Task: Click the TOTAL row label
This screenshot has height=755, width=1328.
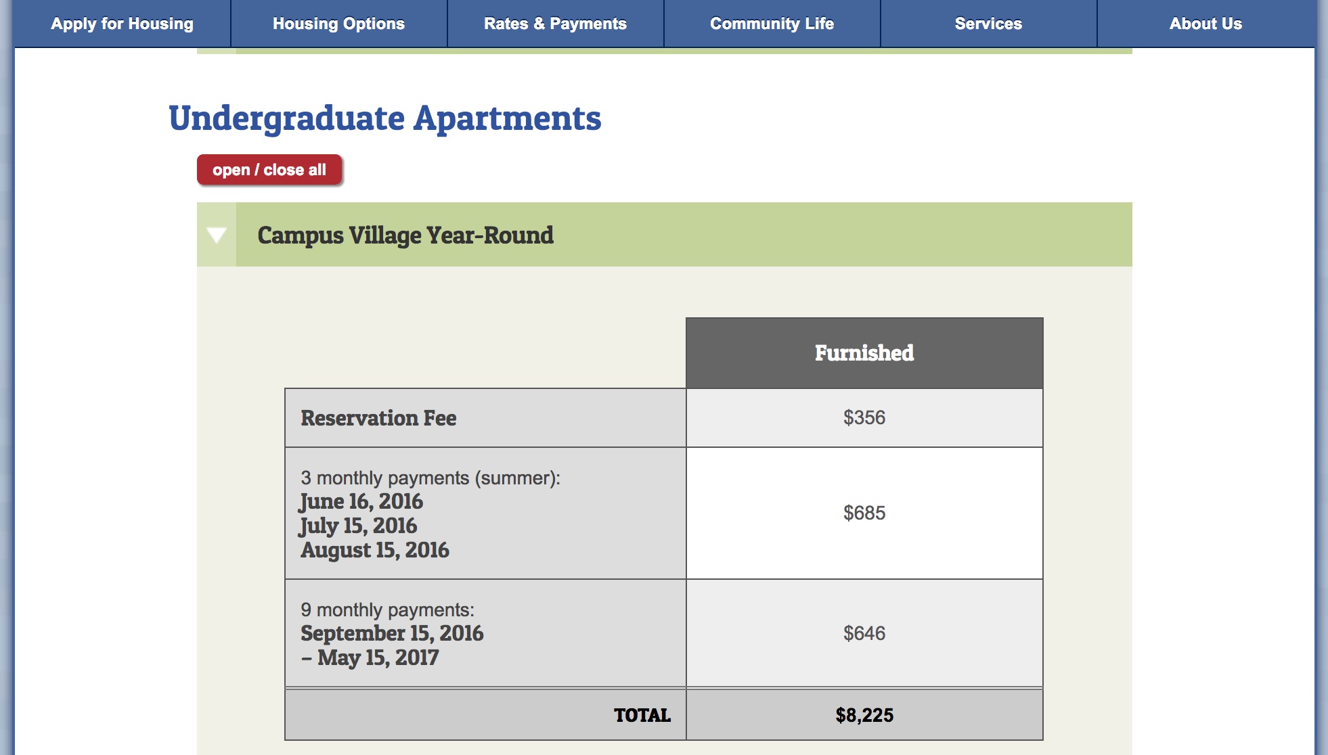Action: (642, 715)
